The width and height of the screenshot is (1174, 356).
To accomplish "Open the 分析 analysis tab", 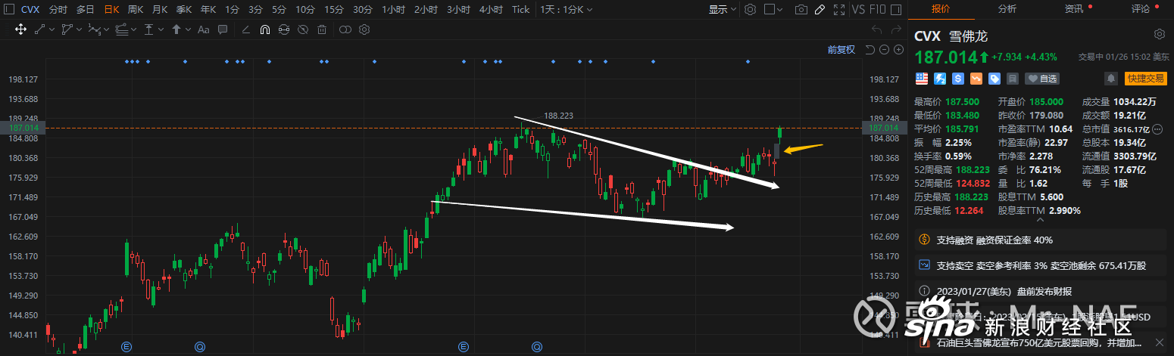I will pos(1007,9).
